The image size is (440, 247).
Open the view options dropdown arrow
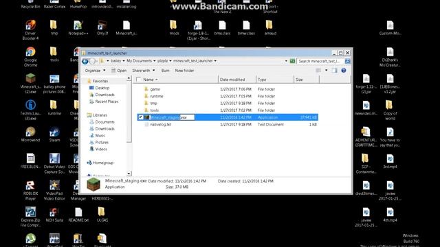(326, 71)
